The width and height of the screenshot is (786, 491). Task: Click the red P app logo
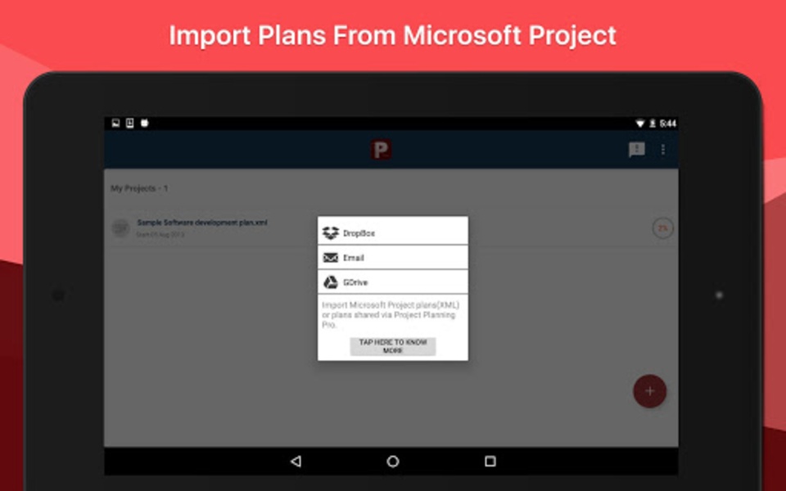point(381,149)
